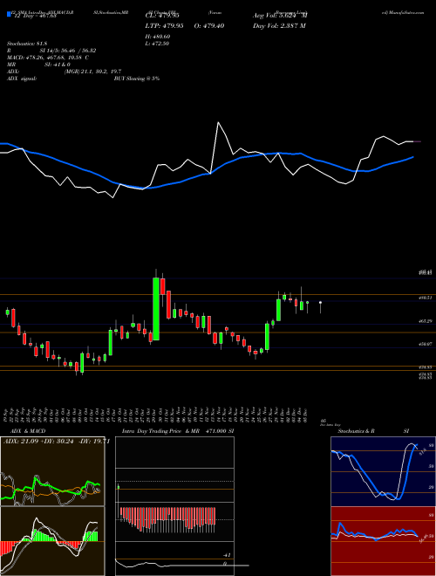The width and height of the screenshot is (436, 576).
Task: Click the 'CL: 479.95' close price
Action: tap(161, 16)
